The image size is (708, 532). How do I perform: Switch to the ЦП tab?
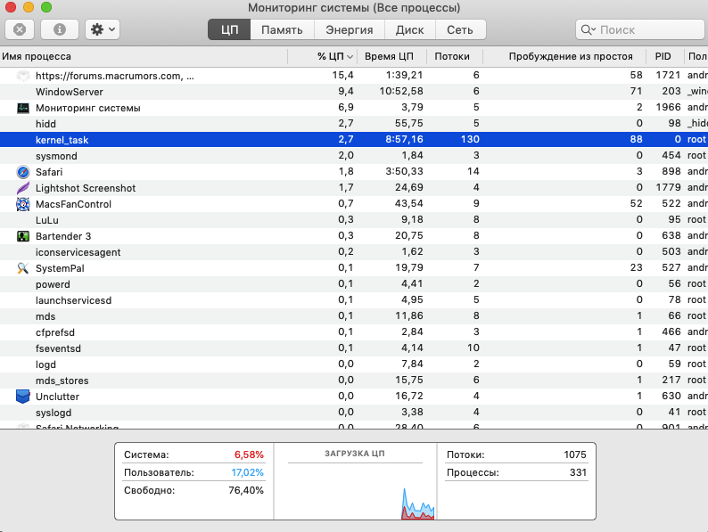[229, 29]
